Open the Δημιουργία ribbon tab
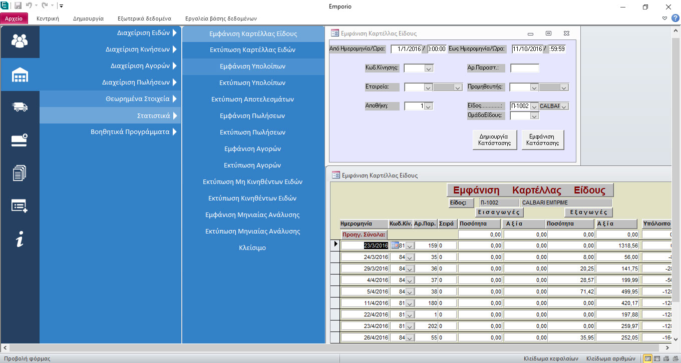 point(88,18)
